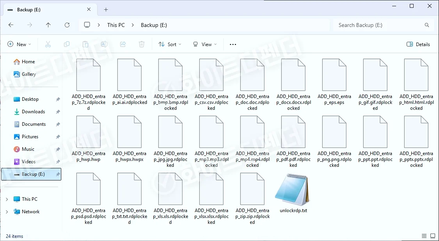Click the New button in toolbar
Image resolution: width=439 pixels, height=241 pixels.
click(x=19, y=45)
